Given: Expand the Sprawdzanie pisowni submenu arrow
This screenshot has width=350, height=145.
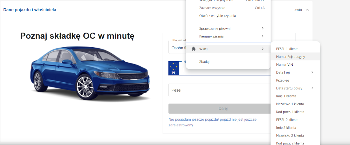Looking at the screenshot, I should (262, 28).
